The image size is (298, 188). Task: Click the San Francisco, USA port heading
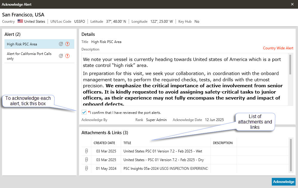point(23,15)
